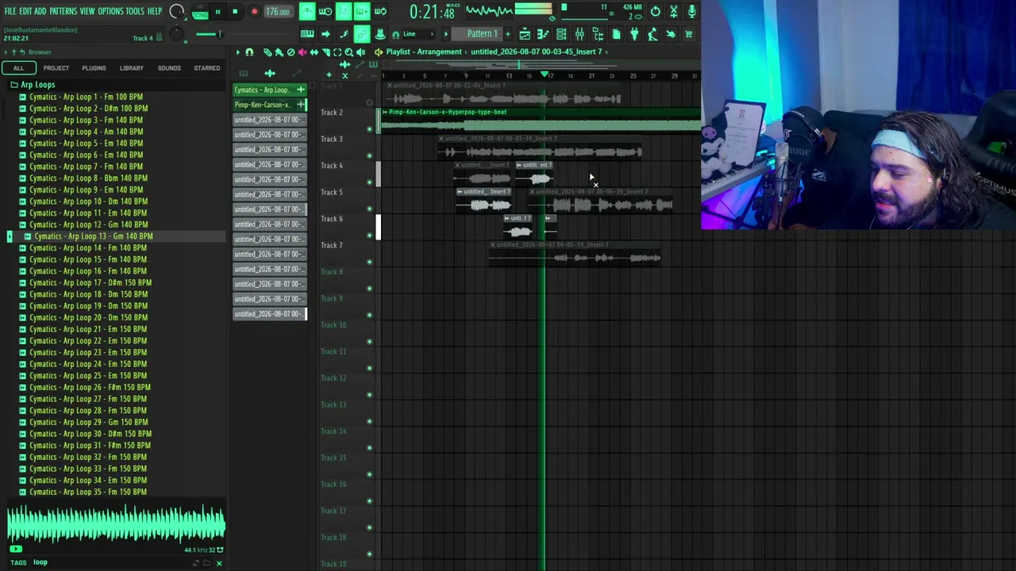Open the shopping cart content library
This screenshot has width=1016, height=571.
coord(689,34)
